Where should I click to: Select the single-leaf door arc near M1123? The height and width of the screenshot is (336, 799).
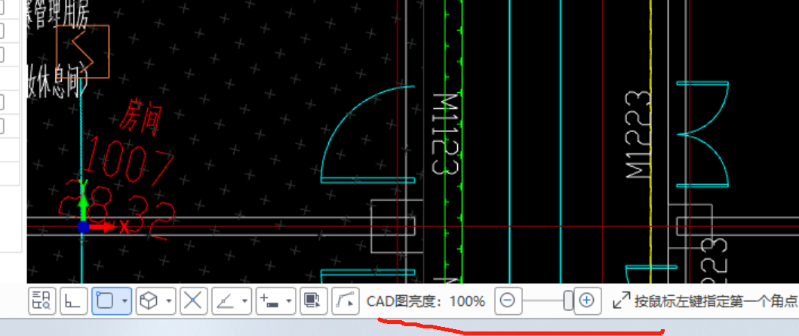(368, 134)
